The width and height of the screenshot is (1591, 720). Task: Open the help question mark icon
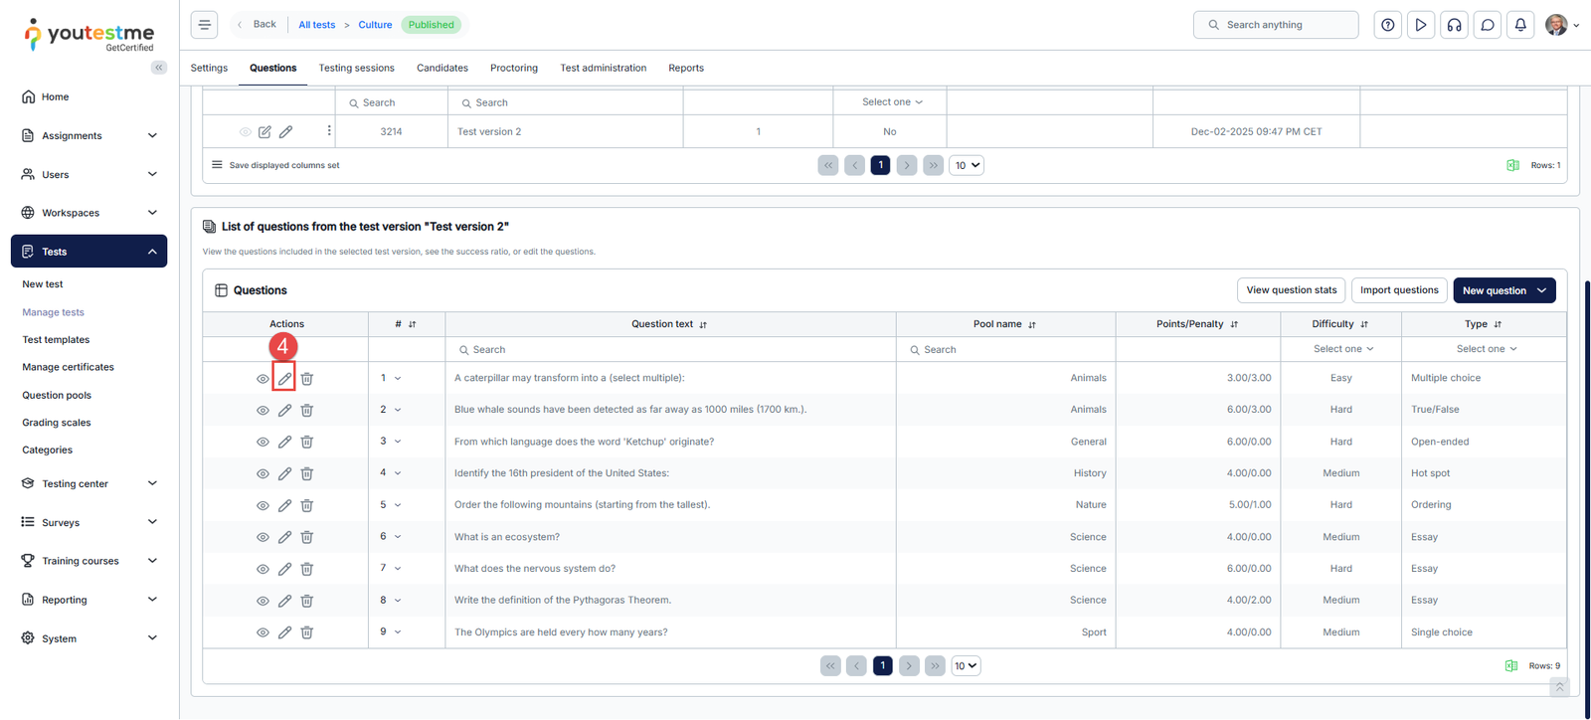coord(1388,25)
